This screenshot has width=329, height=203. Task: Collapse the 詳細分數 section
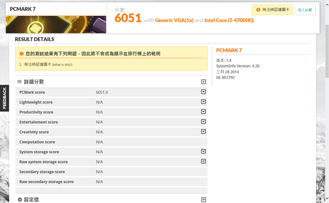[204, 82]
